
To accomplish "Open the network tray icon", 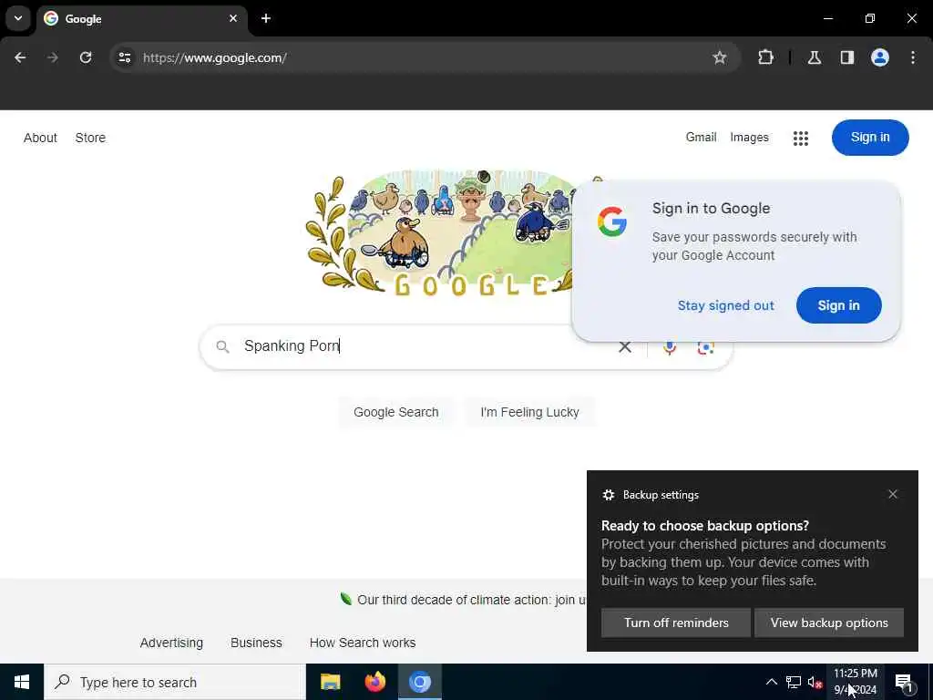I will tap(794, 682).
